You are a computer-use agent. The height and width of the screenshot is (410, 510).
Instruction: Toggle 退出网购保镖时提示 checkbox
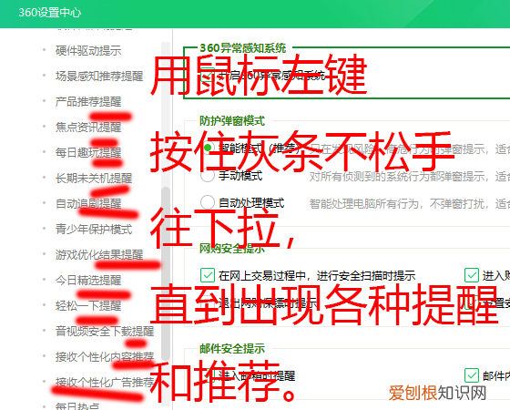[x=208, y=302]
